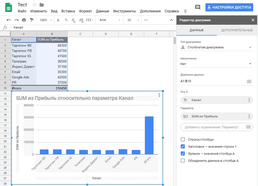Viewport: 258px width, 186px height.
Task: Star the document Тест
Action: pyautogui.click(x=35, y=5)
